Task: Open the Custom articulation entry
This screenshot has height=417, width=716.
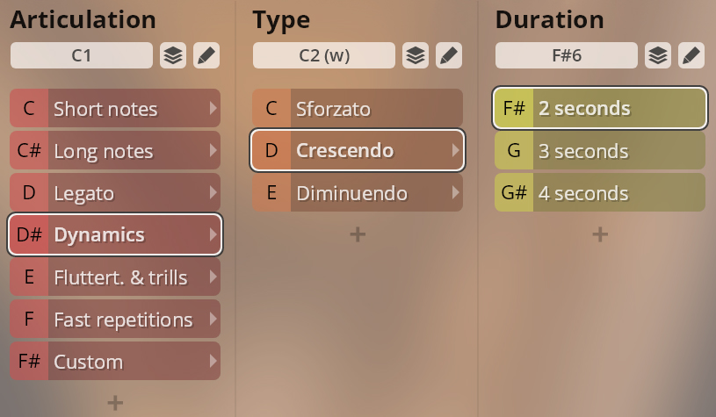Action: (115, 361)
